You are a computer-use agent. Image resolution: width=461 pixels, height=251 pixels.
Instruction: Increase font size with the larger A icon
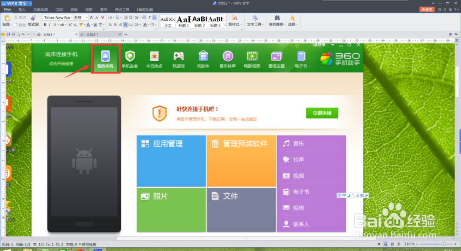(91, 18)
